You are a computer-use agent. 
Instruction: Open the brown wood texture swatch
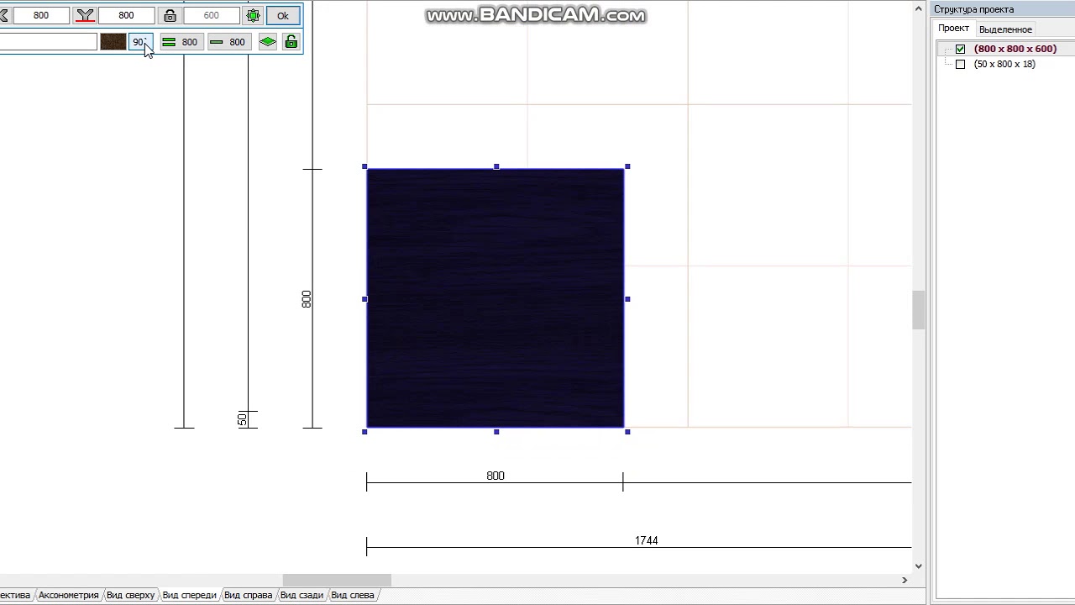point(113,42)
